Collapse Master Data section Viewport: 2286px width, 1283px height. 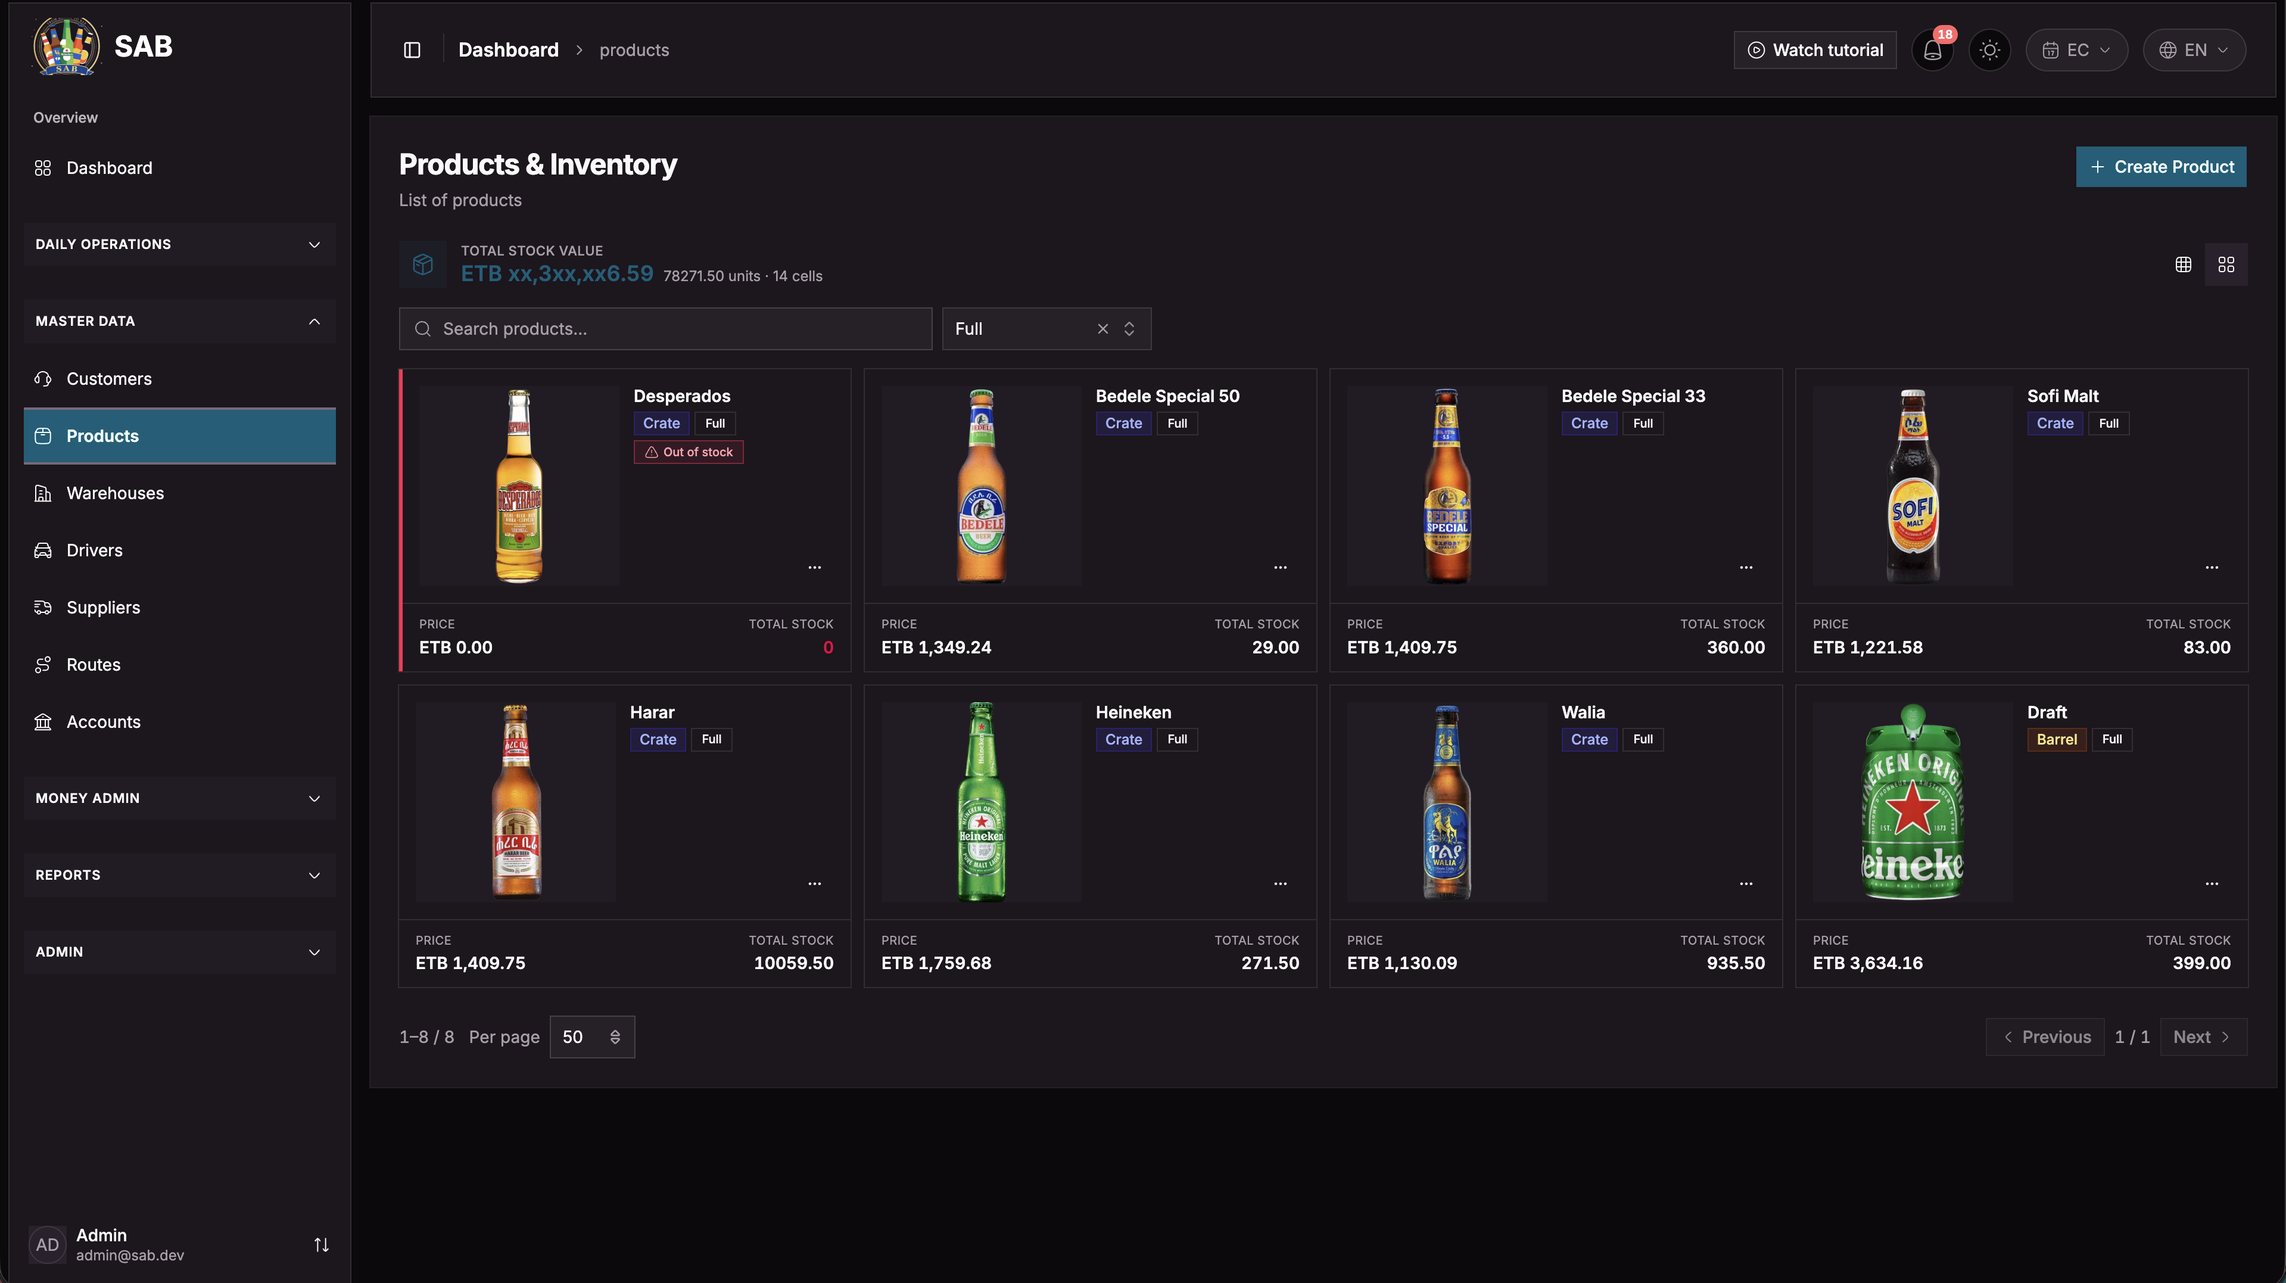coord(179,321)
